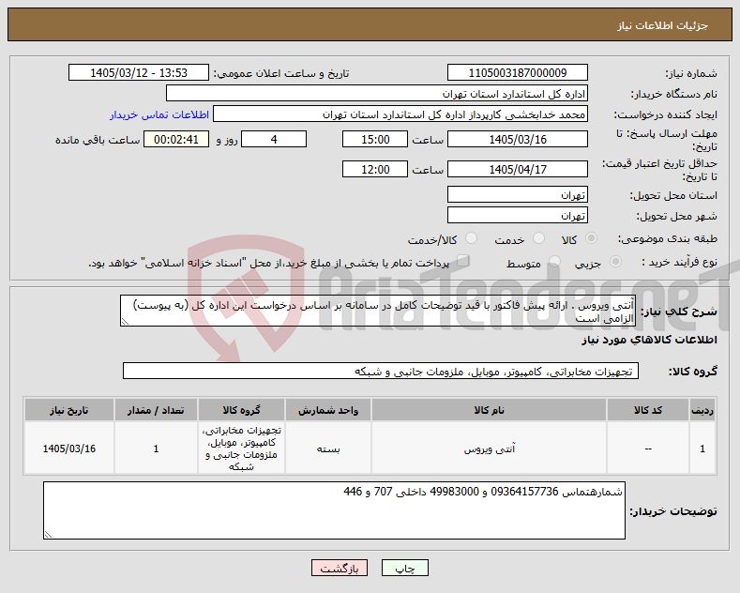Click the response deadline date 1405/03/16 field
Screen dimensions: 740x593
coord(517,139)
